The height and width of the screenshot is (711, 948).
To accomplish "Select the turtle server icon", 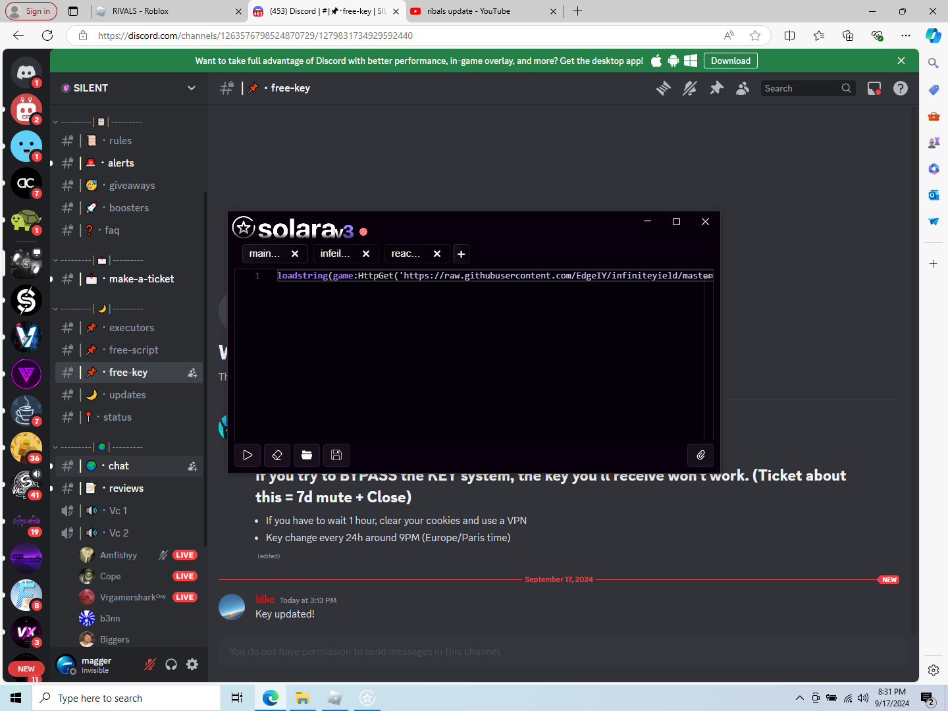I will (26, 220).
